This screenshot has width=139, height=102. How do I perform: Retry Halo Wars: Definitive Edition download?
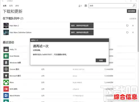pos(127,32)
